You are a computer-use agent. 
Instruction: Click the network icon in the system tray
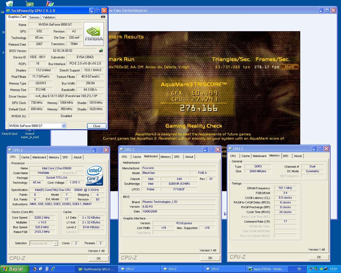pos(311,269)
